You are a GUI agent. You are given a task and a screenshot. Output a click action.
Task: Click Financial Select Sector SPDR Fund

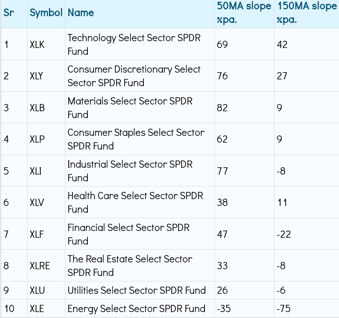coord(129,234)
